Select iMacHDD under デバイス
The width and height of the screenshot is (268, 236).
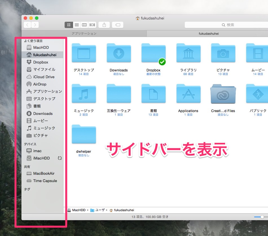[x=42, y=158]
